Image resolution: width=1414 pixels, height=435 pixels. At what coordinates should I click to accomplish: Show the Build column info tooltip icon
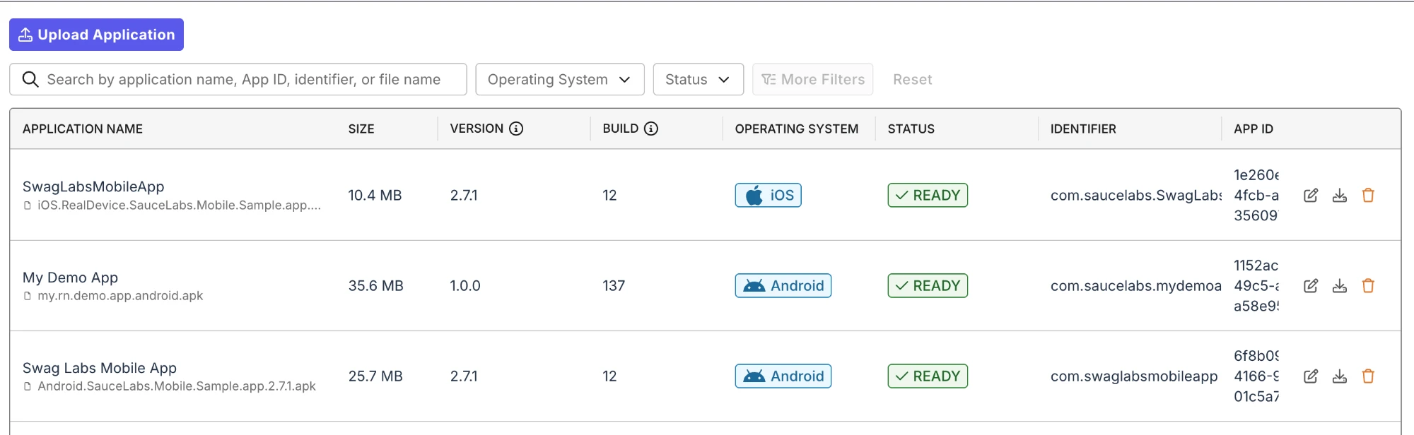pyautogui.click(x=651, y=129)
